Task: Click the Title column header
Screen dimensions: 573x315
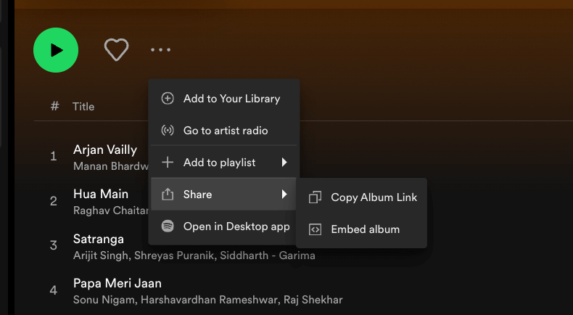Action: point(83,107)
